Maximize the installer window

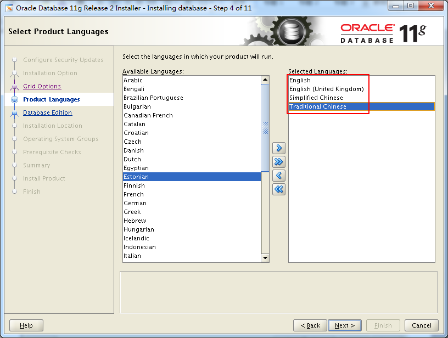(x=411, y=5)
